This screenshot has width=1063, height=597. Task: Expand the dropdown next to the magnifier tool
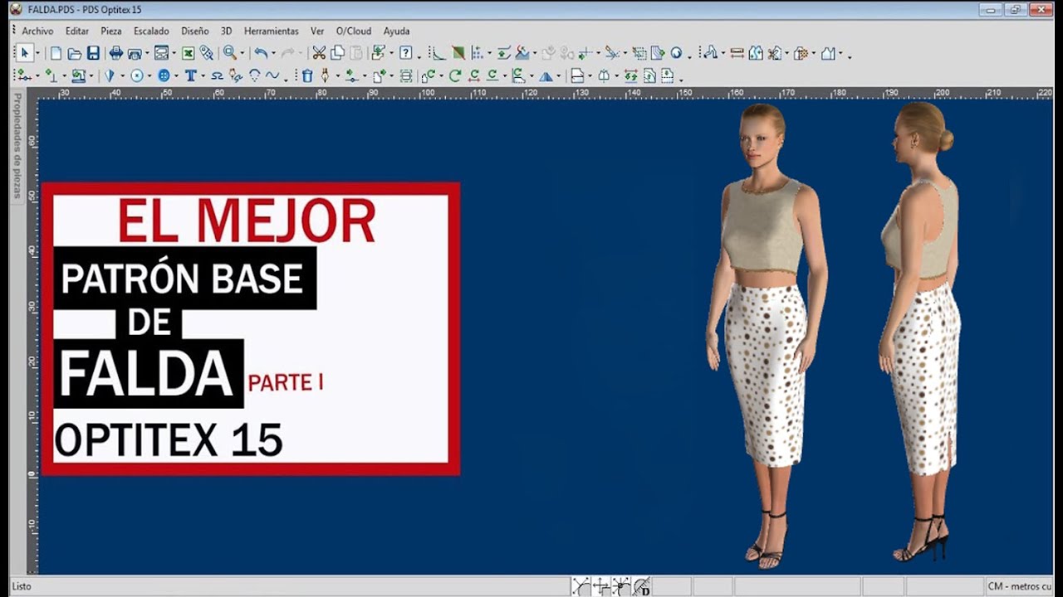click(241, 54)
